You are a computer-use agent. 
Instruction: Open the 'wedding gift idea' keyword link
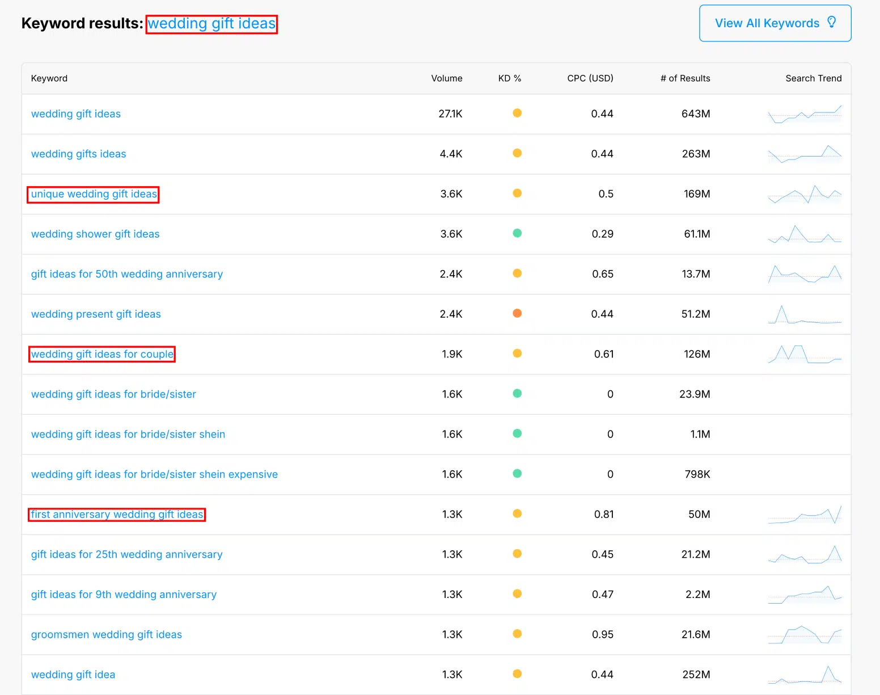(73, 675)
